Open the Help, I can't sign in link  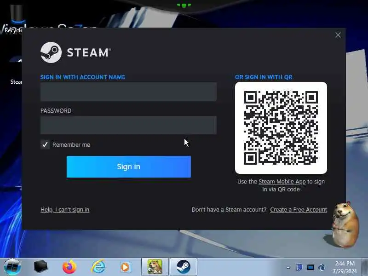pyautogui.click(x=65, y=210)
